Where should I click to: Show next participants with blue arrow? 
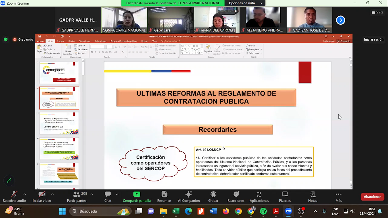point(340,20)
